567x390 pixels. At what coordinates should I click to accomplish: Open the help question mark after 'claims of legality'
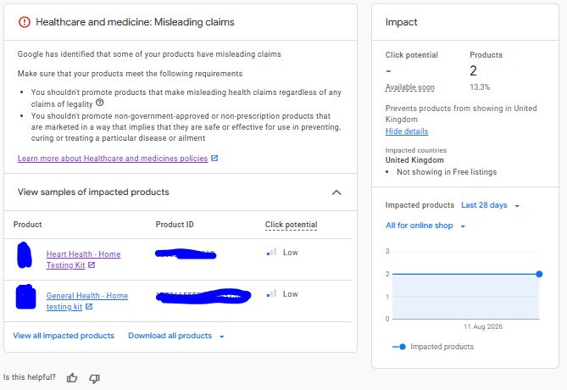(x=100, y=103)
